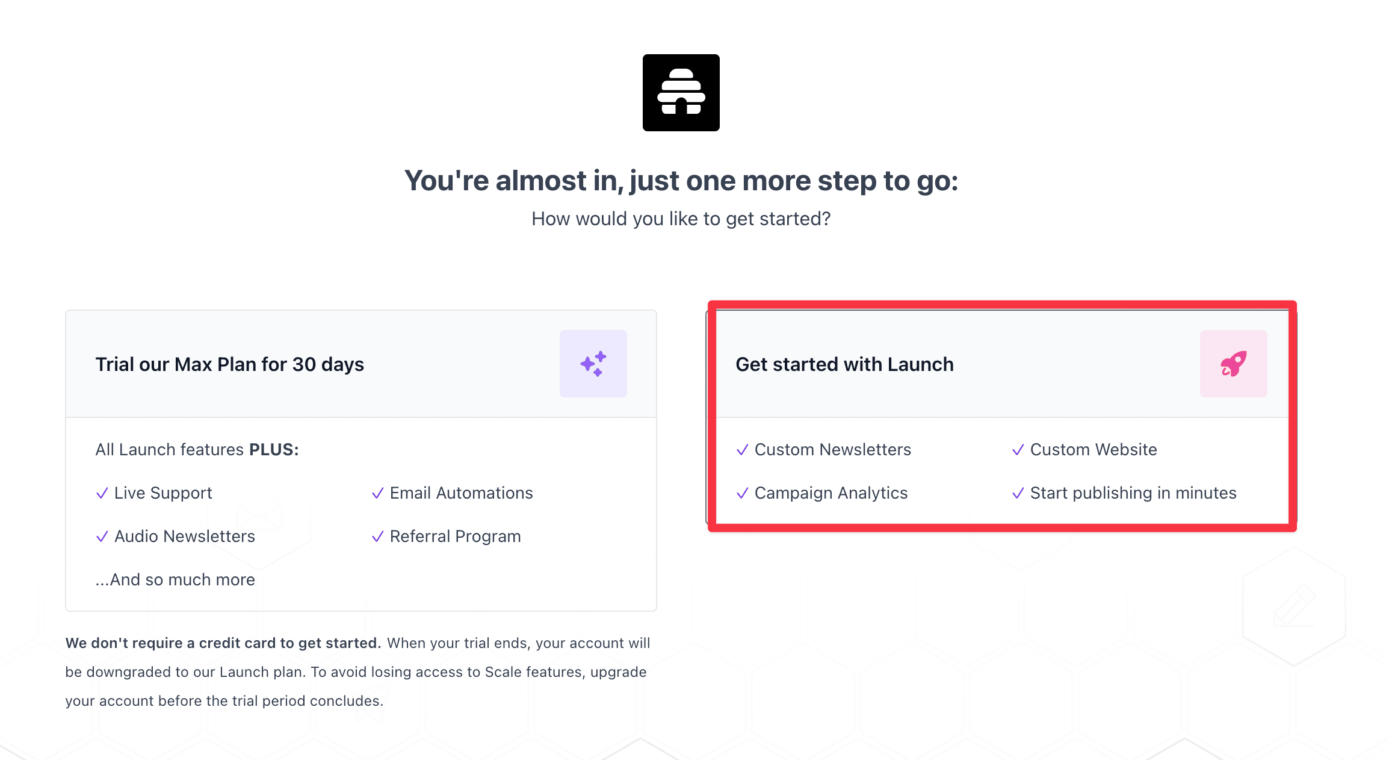Image resolution: width=1389 pixels, height=760 pixels.
Task: Click the checkmark beside Custom Newsletters
Action: 743,449
